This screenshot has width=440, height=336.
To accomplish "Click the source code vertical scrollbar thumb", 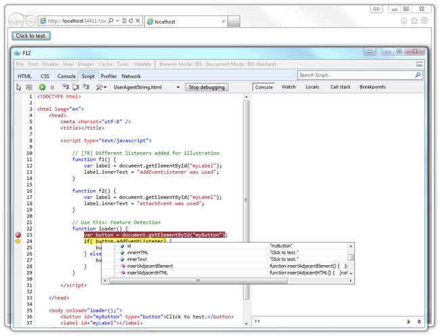I will [246, 200].
